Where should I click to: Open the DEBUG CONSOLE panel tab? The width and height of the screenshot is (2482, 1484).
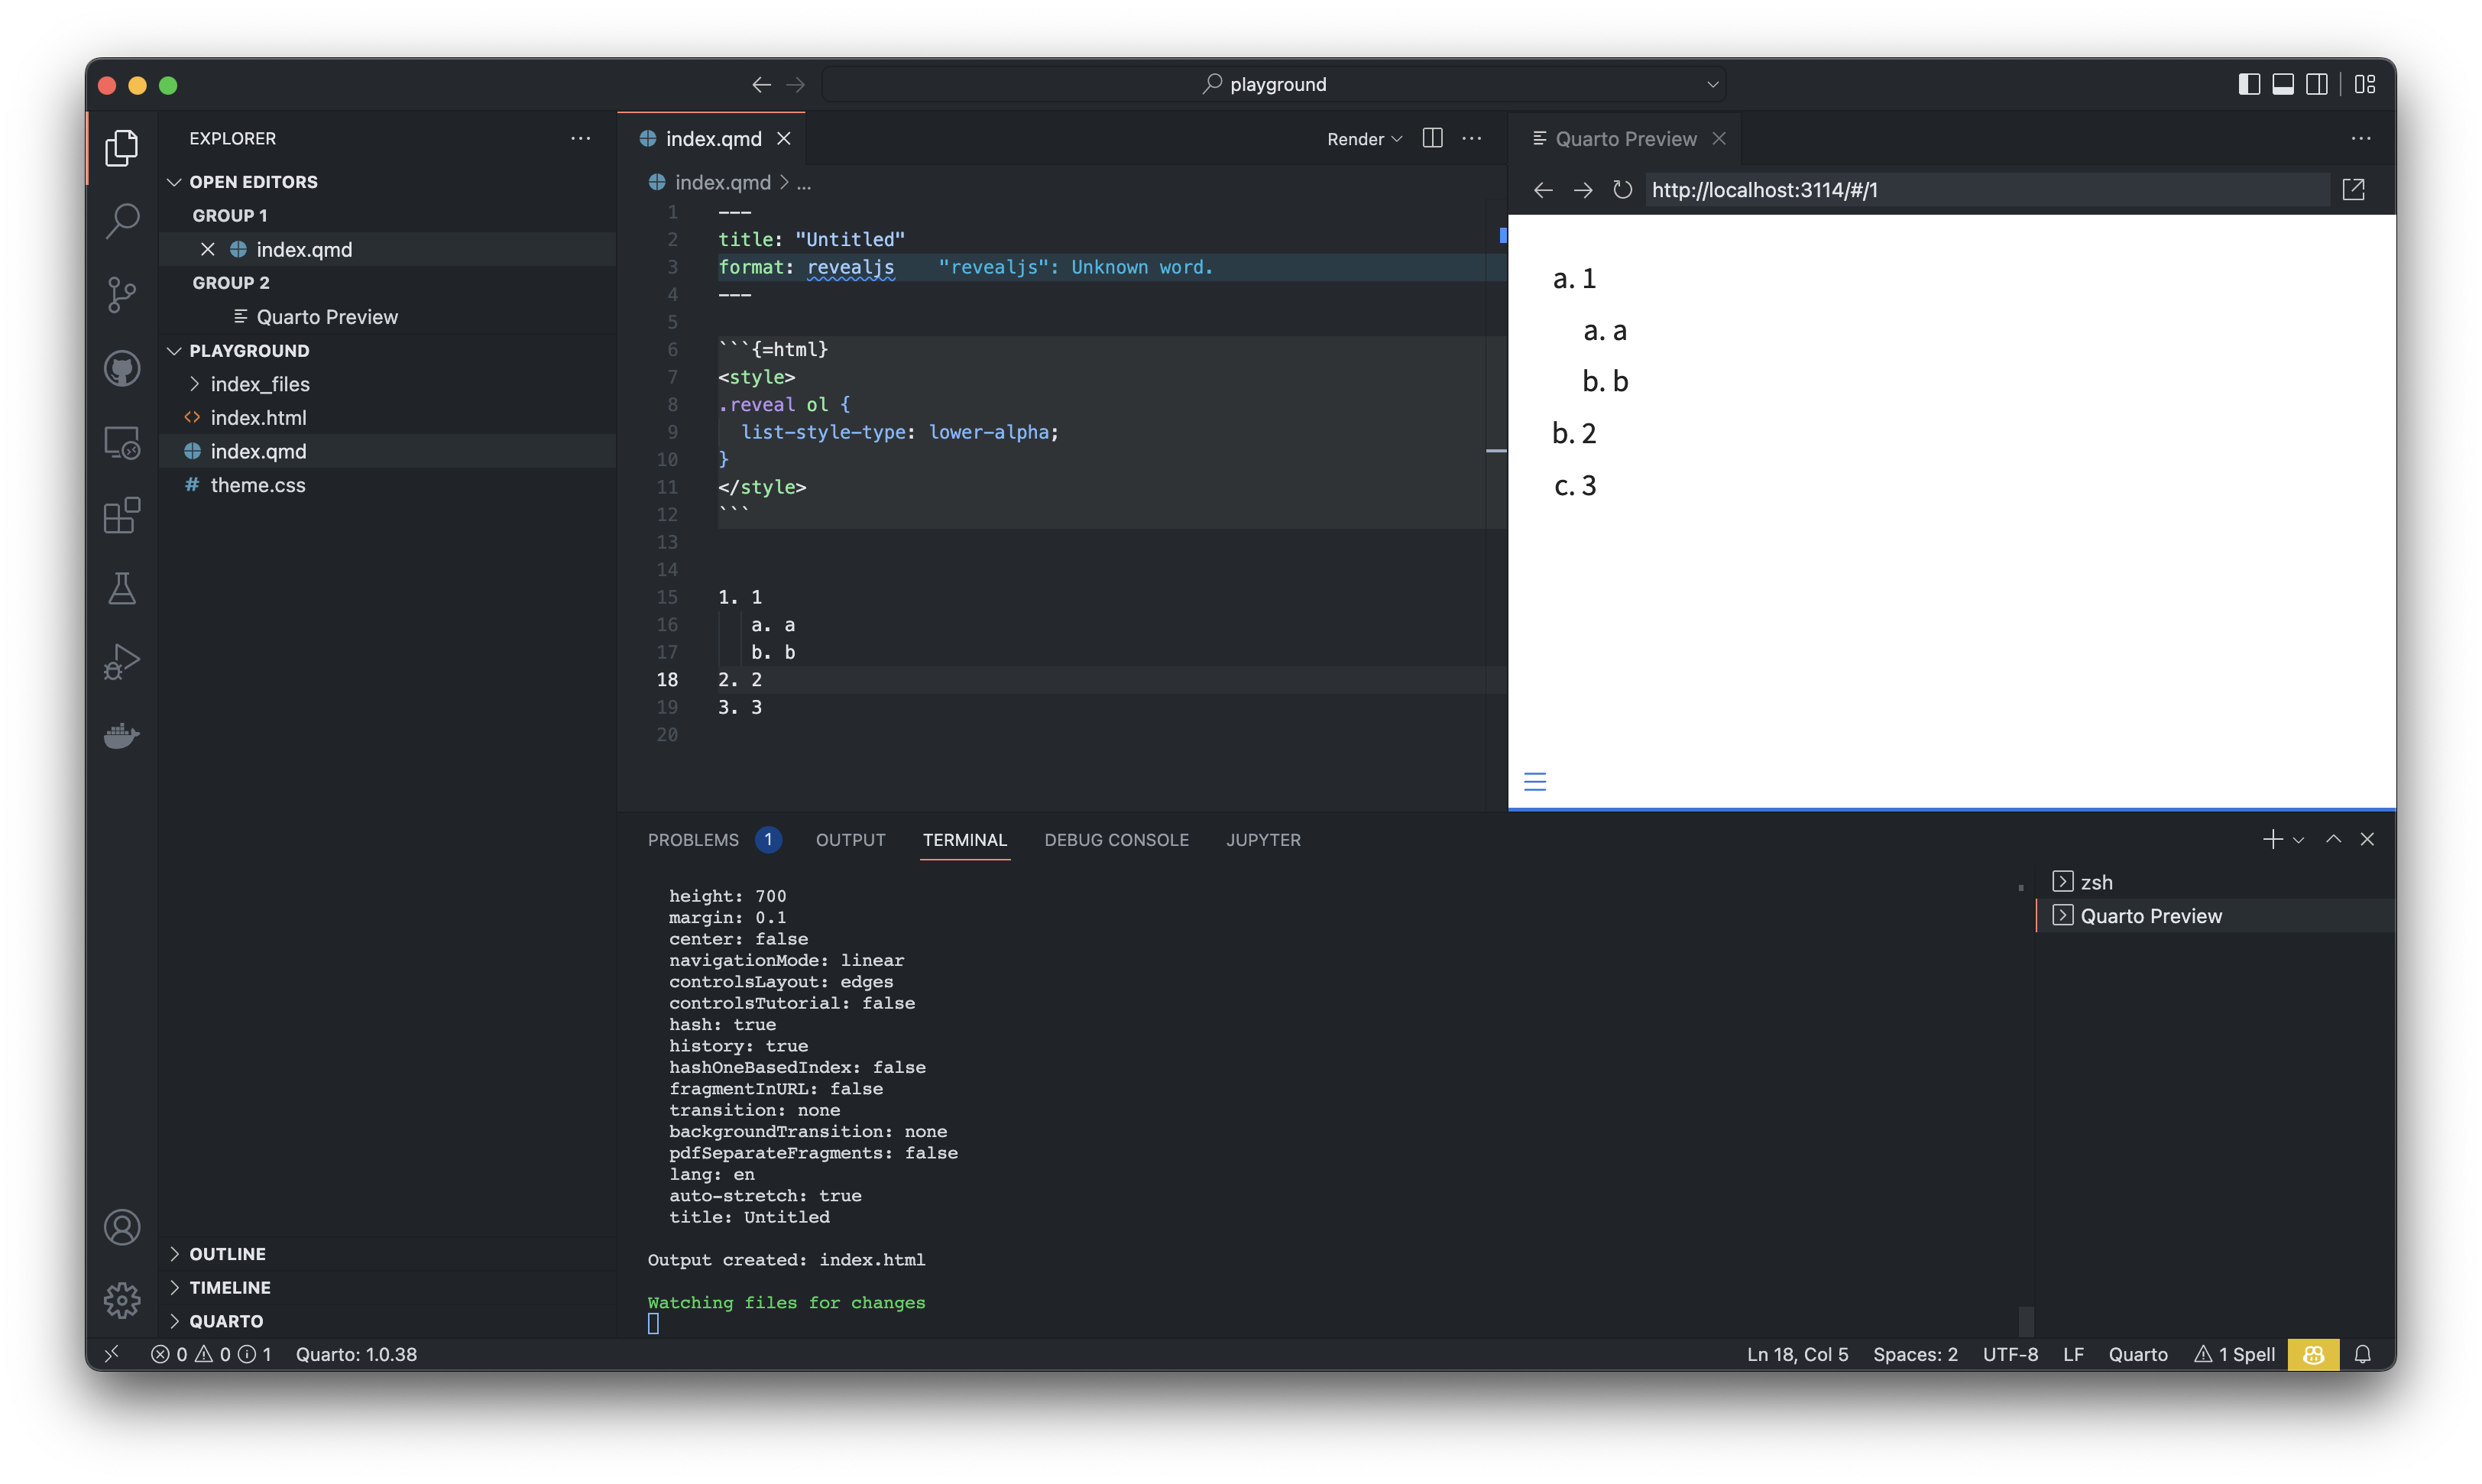tap(1116, 840)
